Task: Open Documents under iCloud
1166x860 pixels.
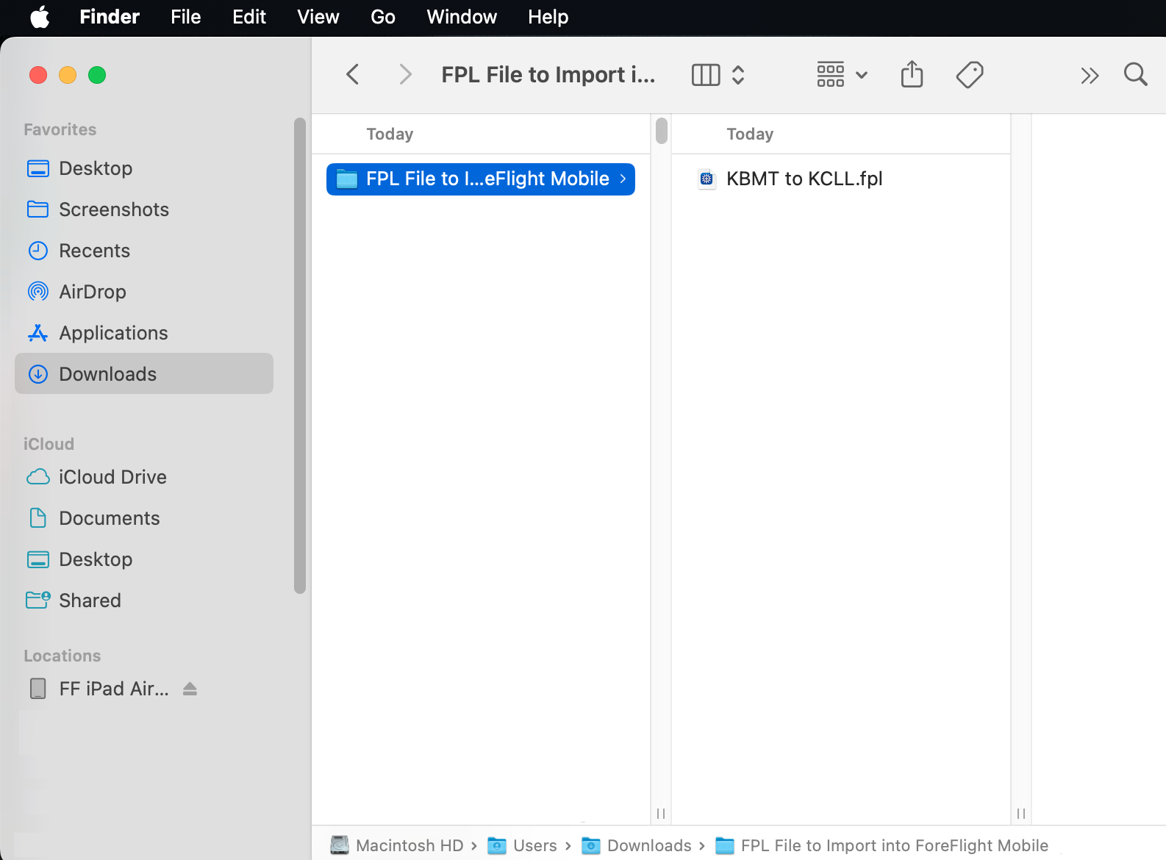Action: click(x=144, y=518)
